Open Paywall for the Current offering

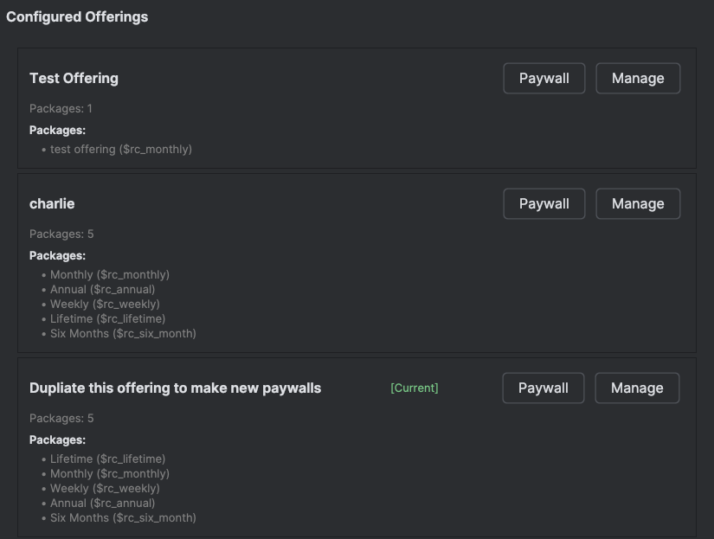click(543, 388)
